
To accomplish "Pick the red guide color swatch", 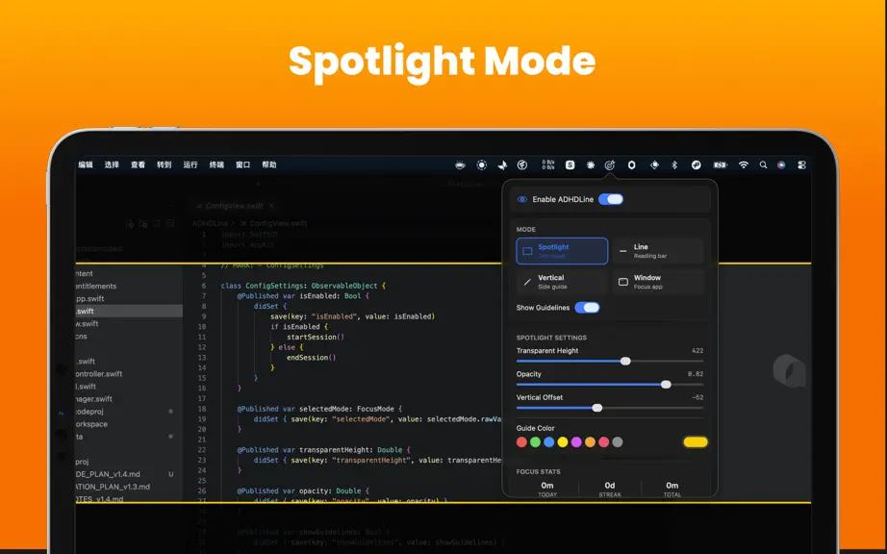I will (x=521, y=442).
